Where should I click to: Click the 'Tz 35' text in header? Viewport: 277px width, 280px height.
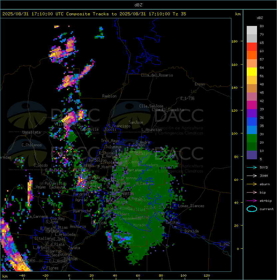pyautogui.click(x=179, y=14)
